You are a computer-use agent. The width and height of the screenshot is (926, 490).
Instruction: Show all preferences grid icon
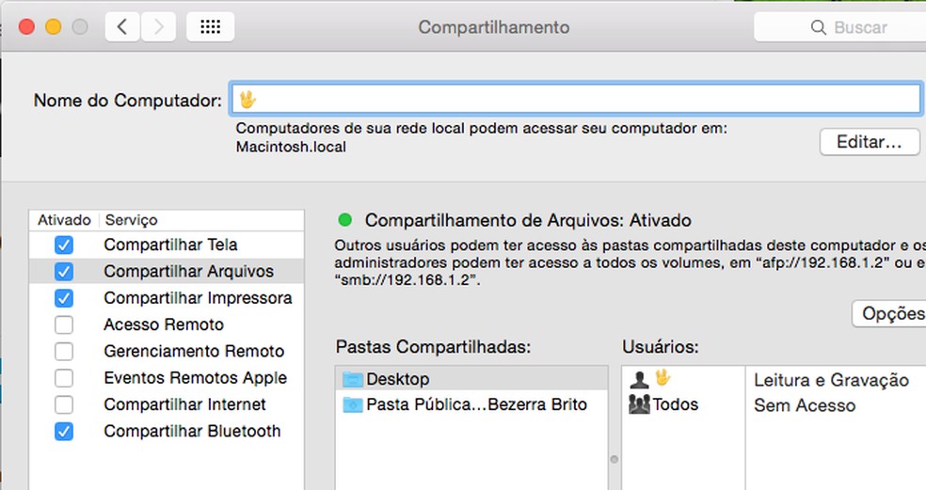click(210, 27)
